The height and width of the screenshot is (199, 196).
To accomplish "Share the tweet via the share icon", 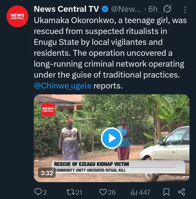I will 182,192.
